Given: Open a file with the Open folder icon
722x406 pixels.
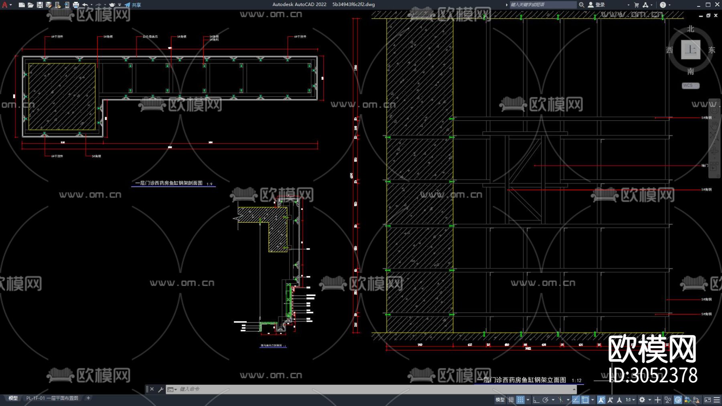Looking at the screenshot, I should (30, 5).
